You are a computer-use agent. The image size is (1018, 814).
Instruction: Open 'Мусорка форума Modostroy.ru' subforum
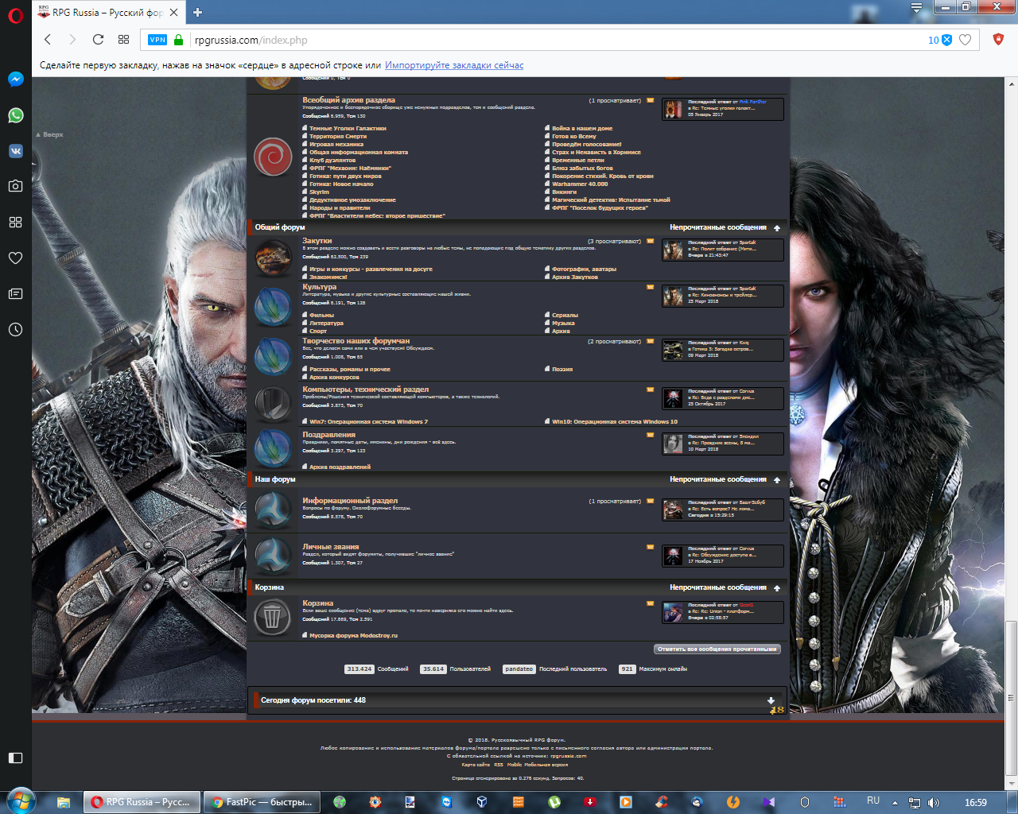click(353, 636)
